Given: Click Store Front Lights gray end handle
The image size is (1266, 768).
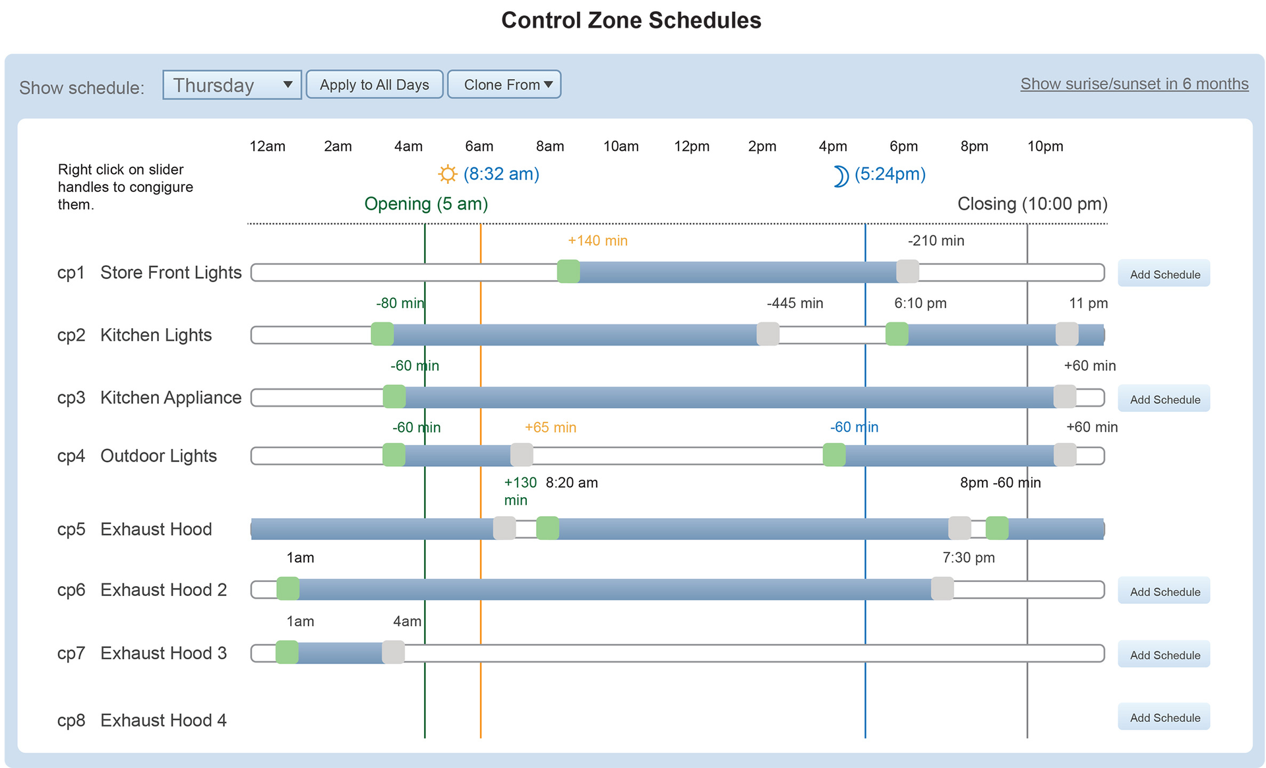Looking at the screenshot, I should point(907,272).
